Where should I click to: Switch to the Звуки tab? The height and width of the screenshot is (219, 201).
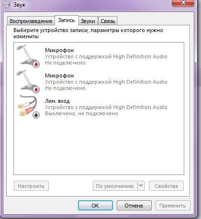click(88, 21)
